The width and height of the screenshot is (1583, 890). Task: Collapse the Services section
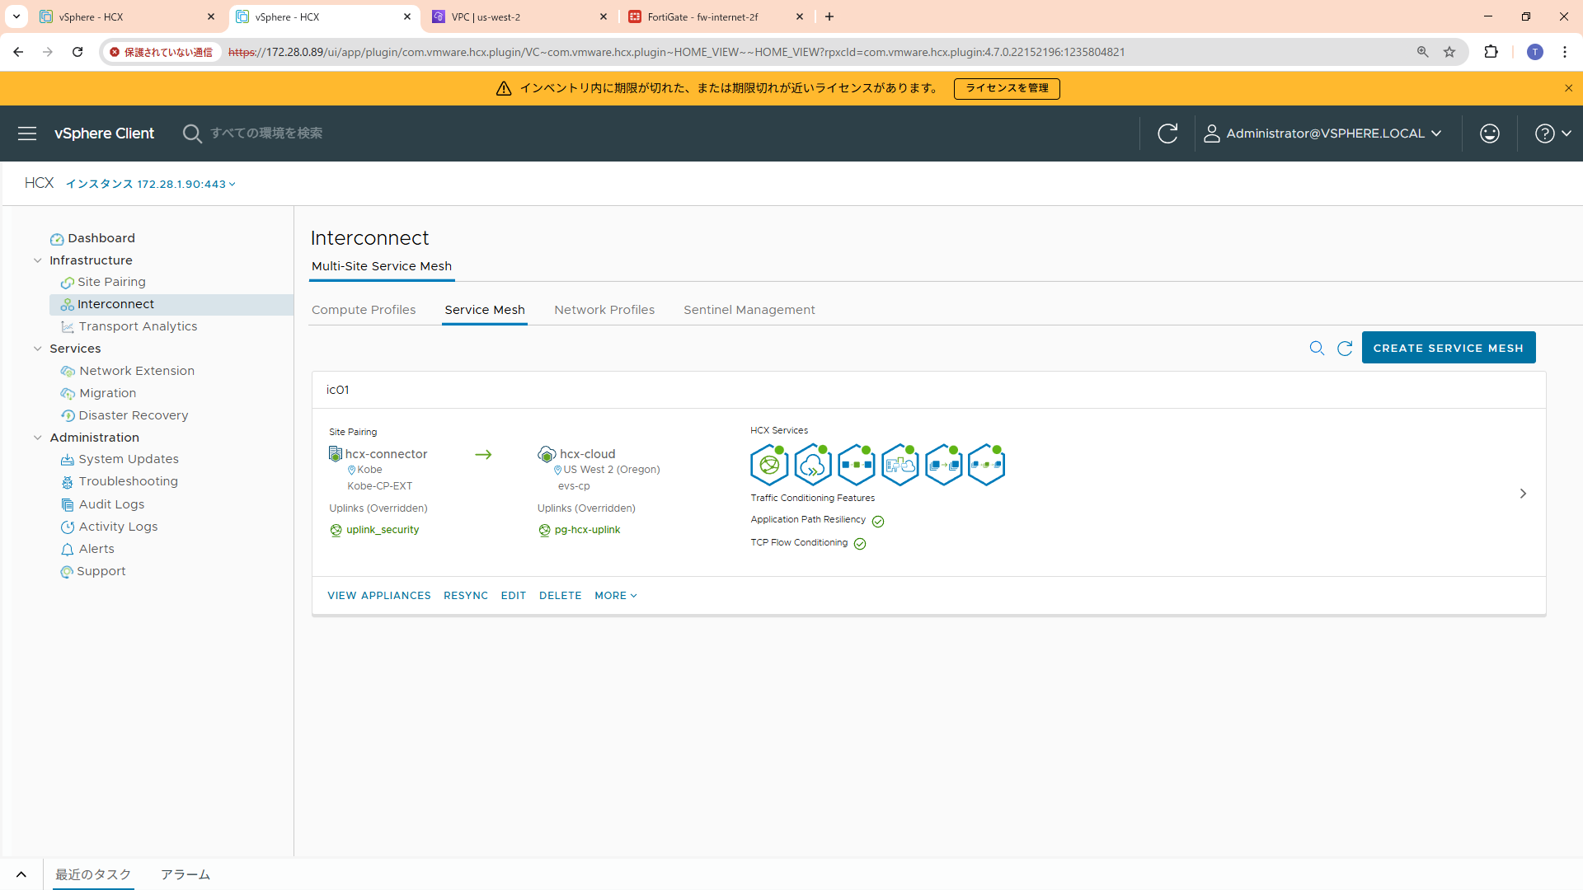coord(37,349)
